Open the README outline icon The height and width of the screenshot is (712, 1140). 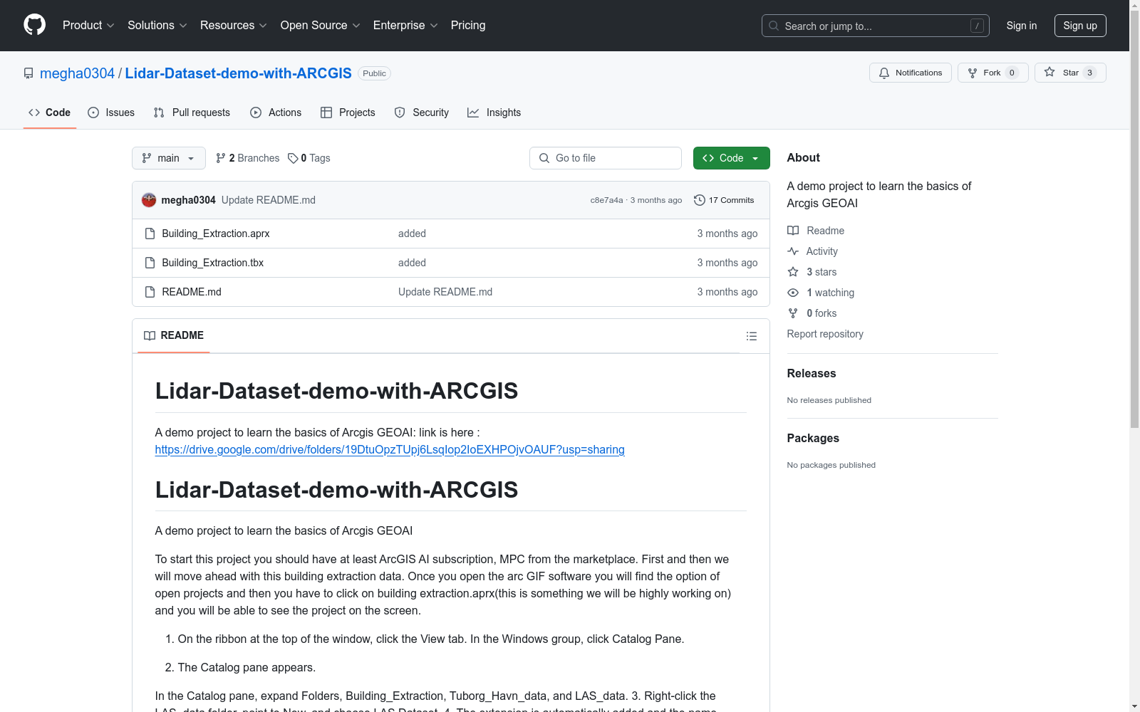[x=752, y=336]
